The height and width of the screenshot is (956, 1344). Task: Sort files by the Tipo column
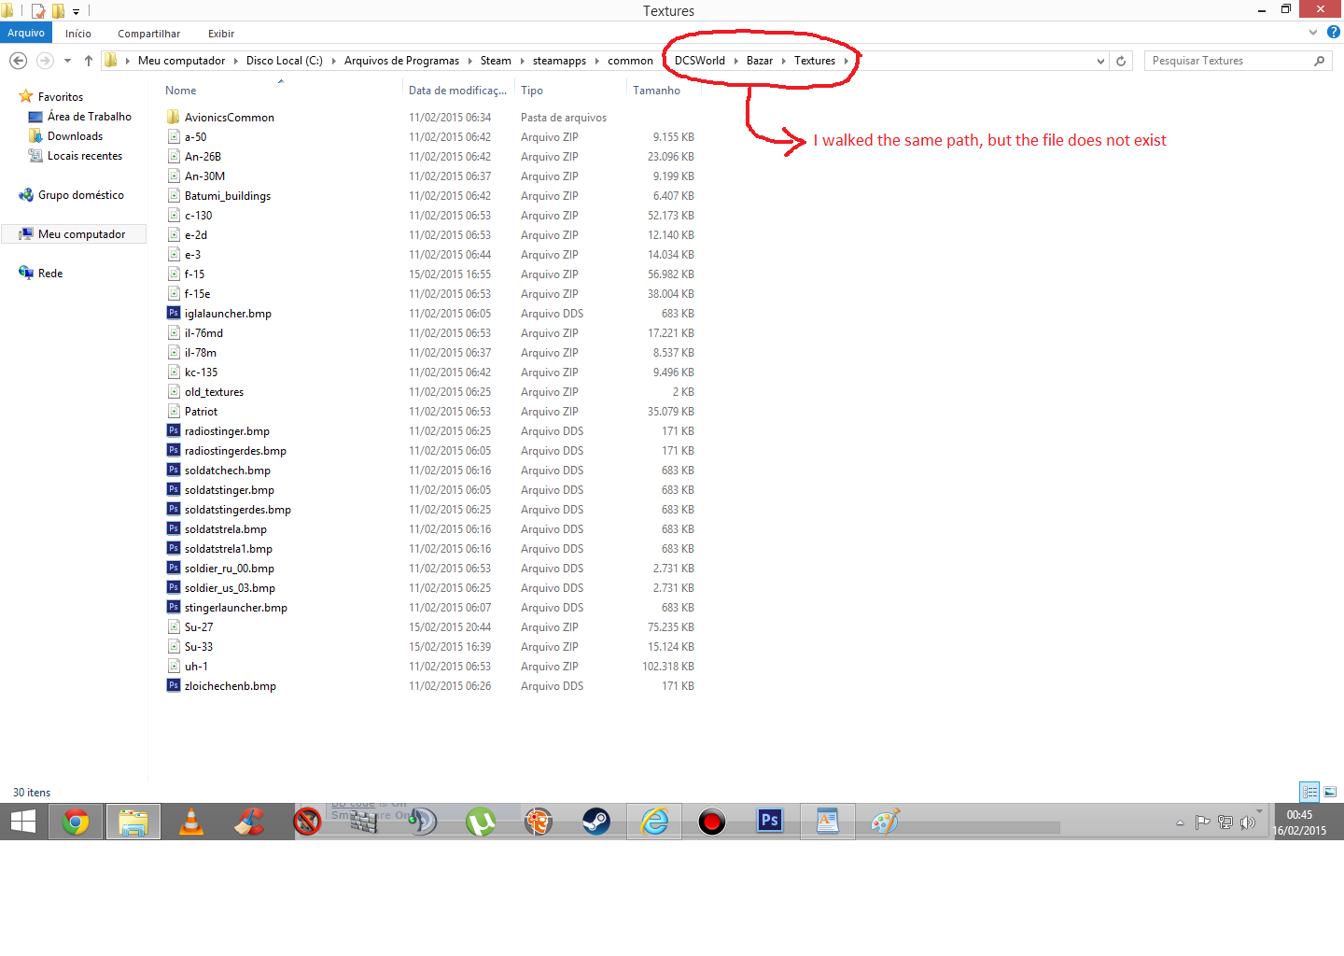532,91
